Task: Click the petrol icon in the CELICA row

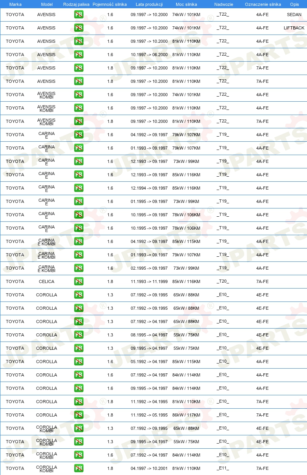Action: click(x=79, y=281)
